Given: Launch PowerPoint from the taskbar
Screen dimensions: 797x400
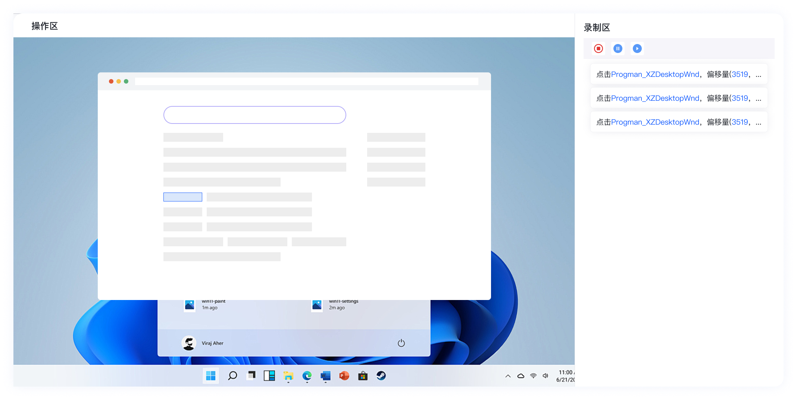Looking at the screenshot, I should coord(344,376).
